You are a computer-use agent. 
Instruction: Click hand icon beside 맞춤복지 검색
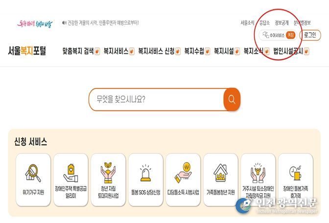pos(97,51)
